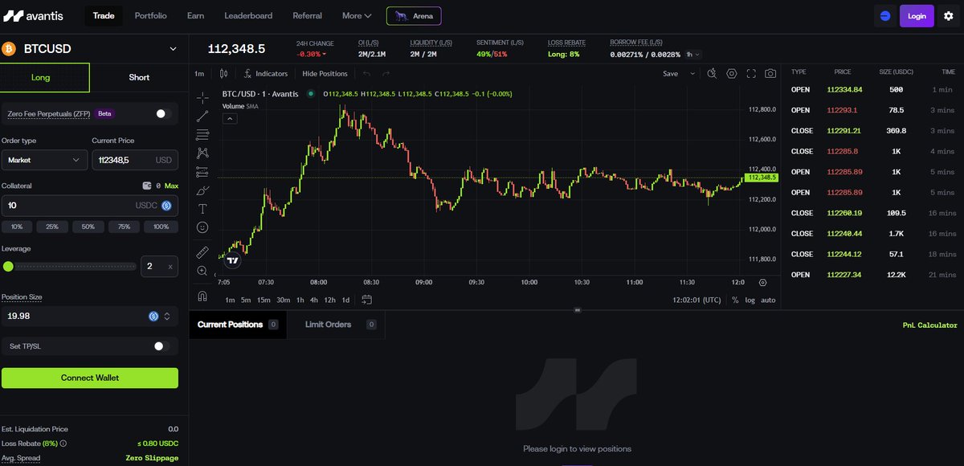
Task: Click the wallet balance icon by Max
Action: click(146, 186)
